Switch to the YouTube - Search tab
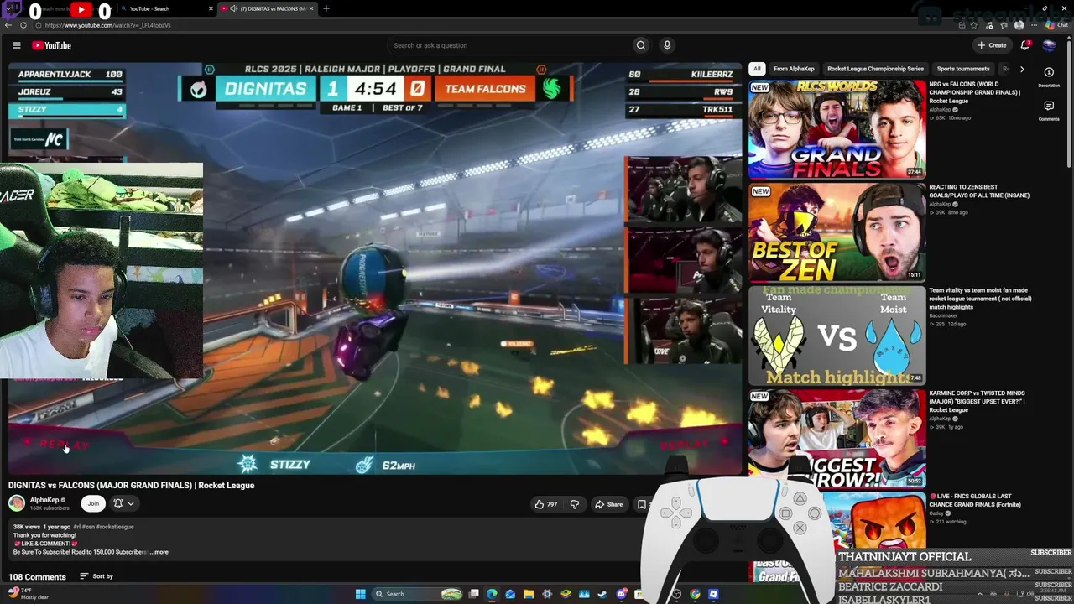Image resolution: width=1074 pixels, height=604 pixels. pyautogui.click(x=165, y=8)
